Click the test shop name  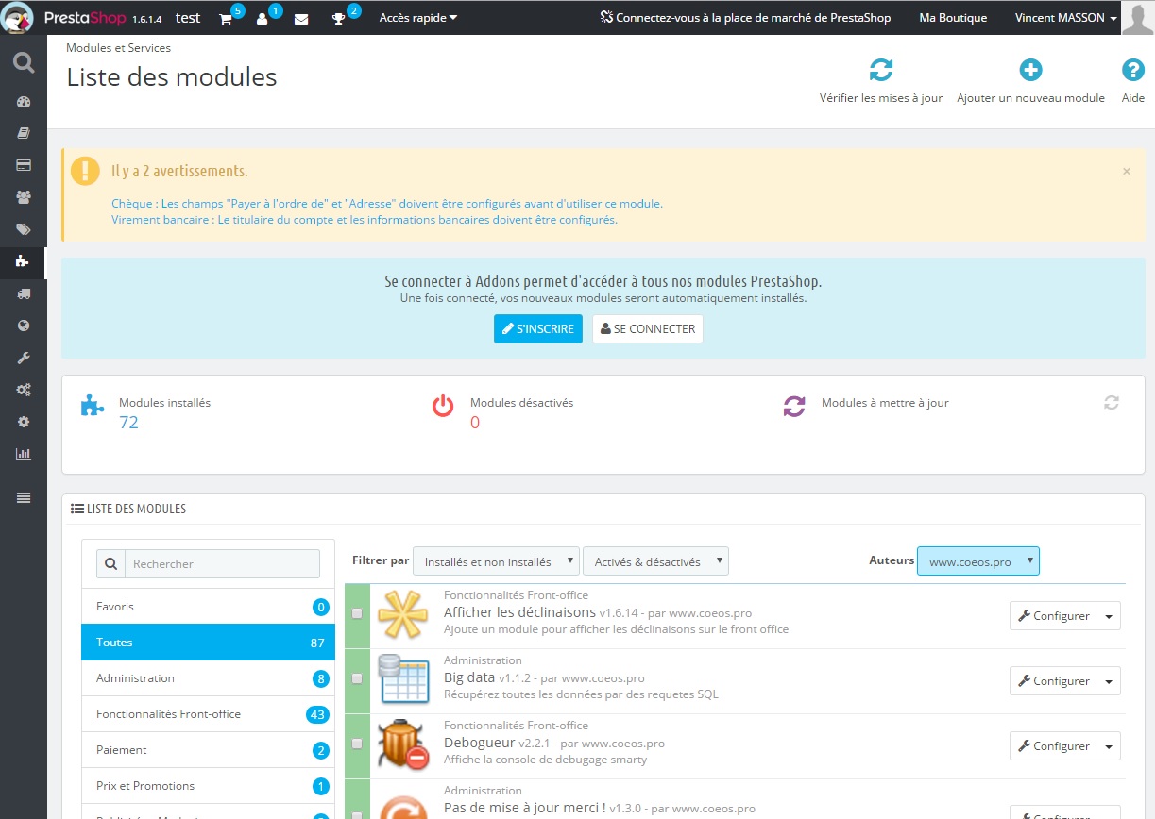pos(188,18)
